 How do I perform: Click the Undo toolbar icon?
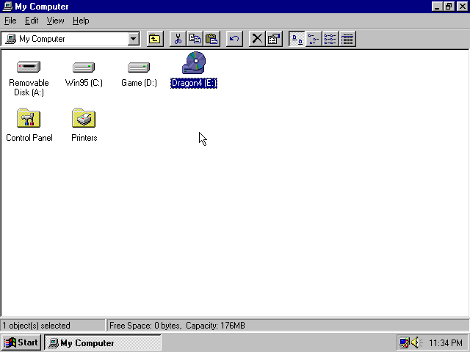click(x=234, y=39)
